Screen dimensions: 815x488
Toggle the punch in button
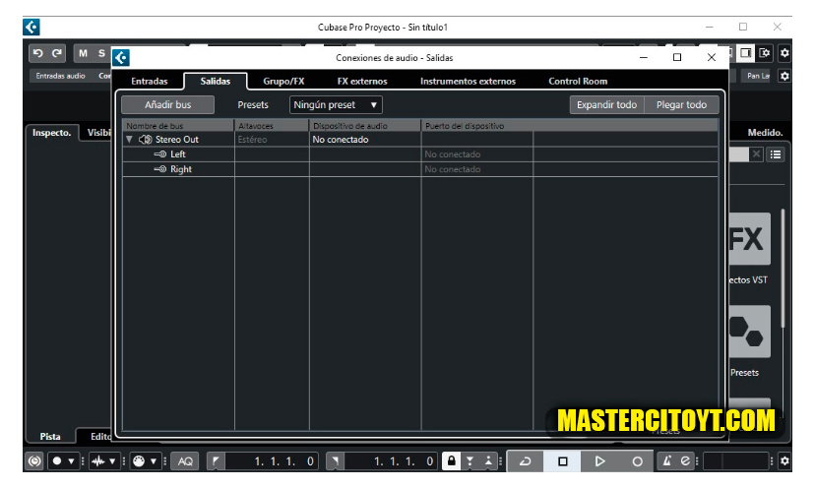coord(470,461)
